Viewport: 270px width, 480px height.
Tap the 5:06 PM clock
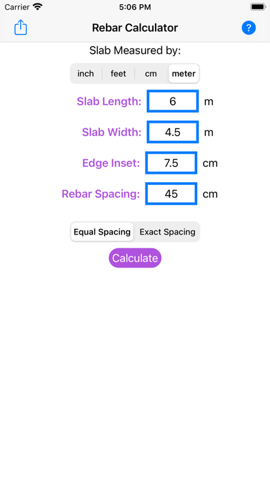135,7
